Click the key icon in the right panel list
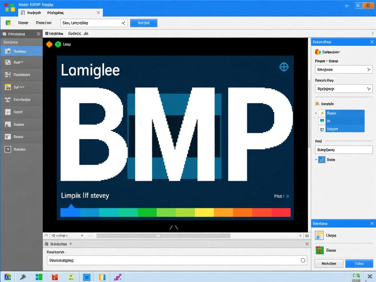376x282 pixels. click(322, 113)
